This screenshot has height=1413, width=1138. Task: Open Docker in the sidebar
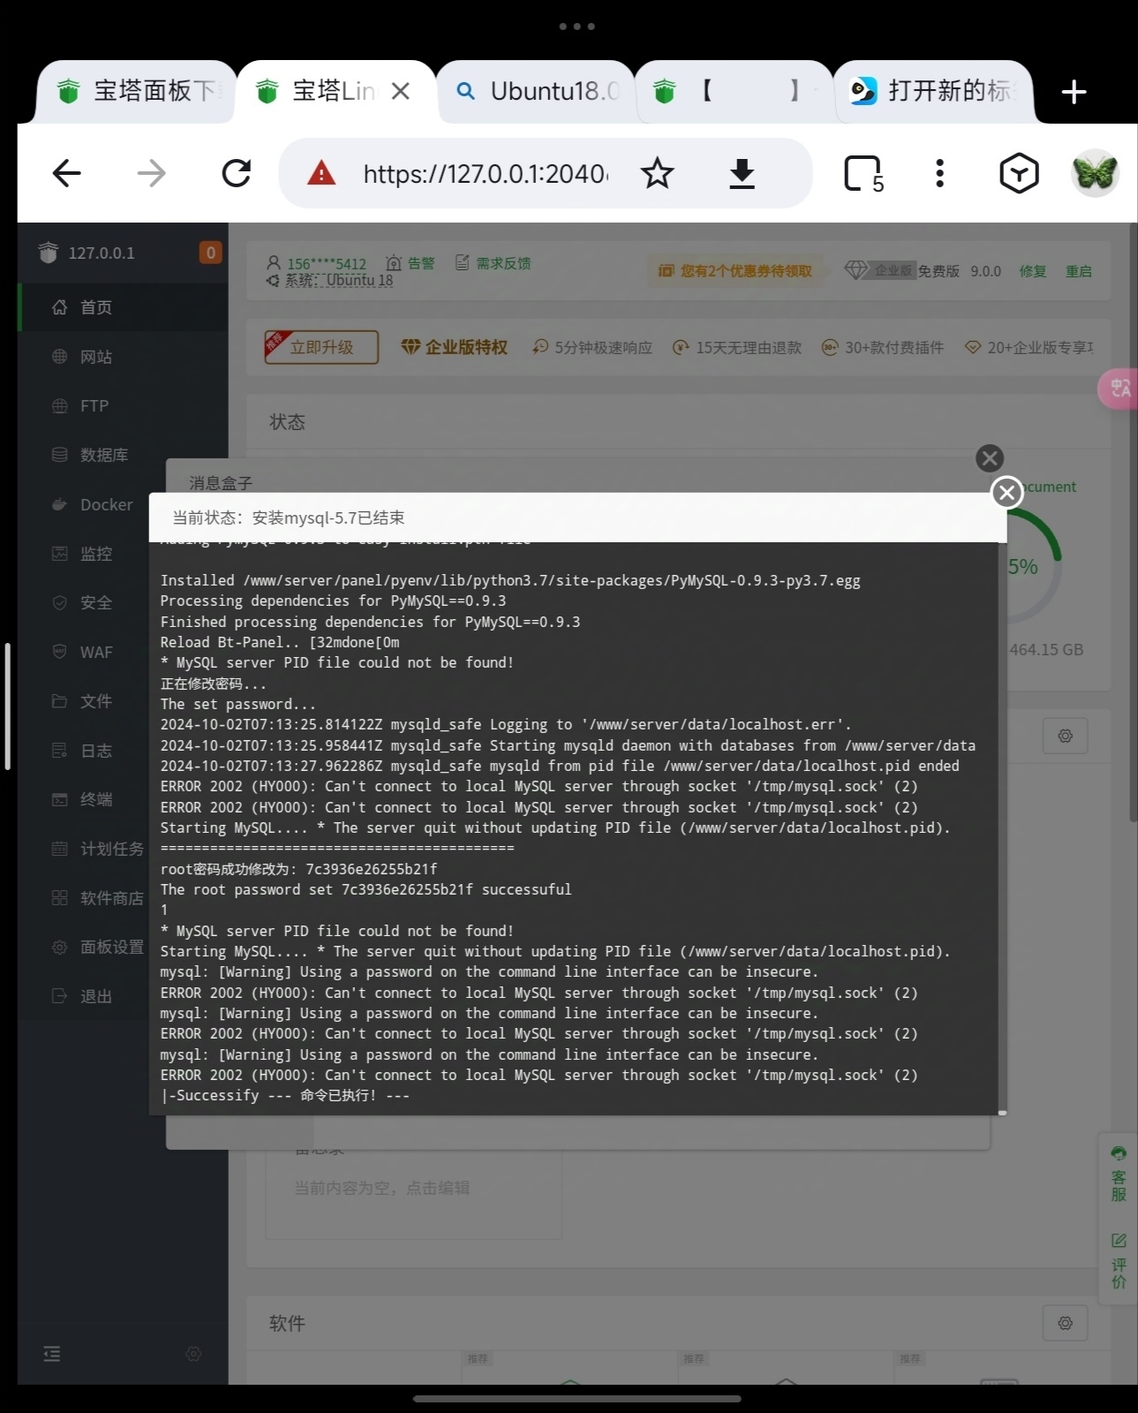tap(106, 504)
